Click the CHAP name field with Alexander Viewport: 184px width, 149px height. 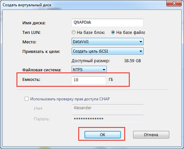[107, 108]
